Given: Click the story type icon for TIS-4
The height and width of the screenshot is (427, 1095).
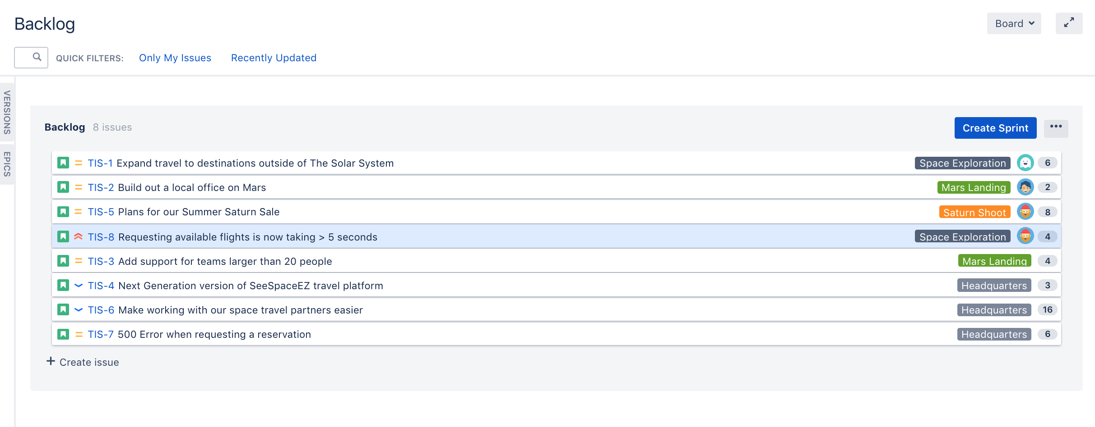Looking at the screenshot, I should tap(63, 285).
